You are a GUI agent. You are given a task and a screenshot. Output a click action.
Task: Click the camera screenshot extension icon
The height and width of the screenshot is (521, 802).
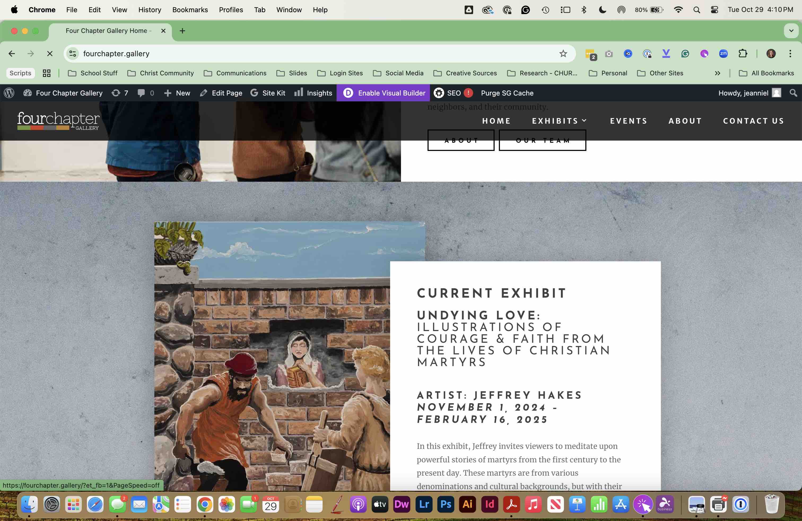pyautogui.click(x=609, y=54)
